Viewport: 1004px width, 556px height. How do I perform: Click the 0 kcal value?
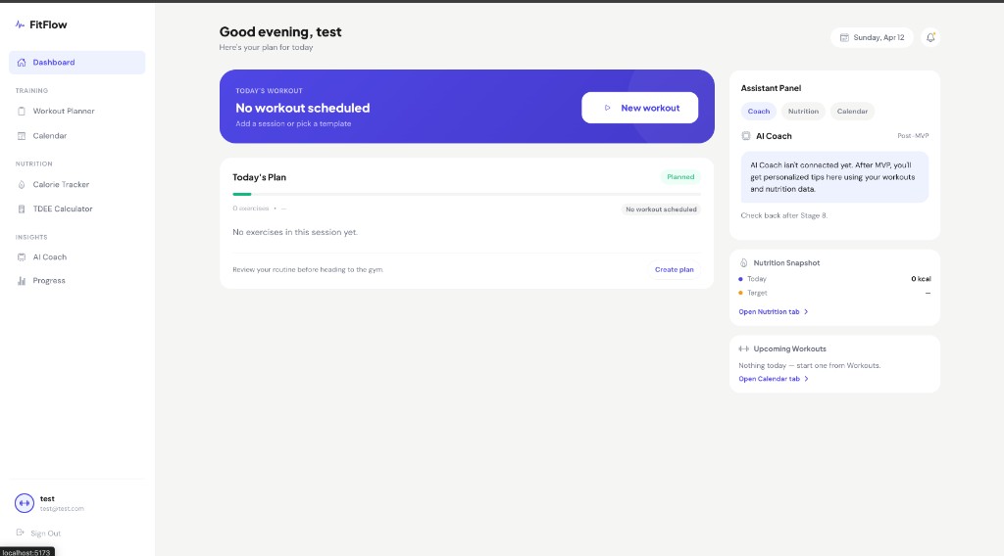(921, 279)
